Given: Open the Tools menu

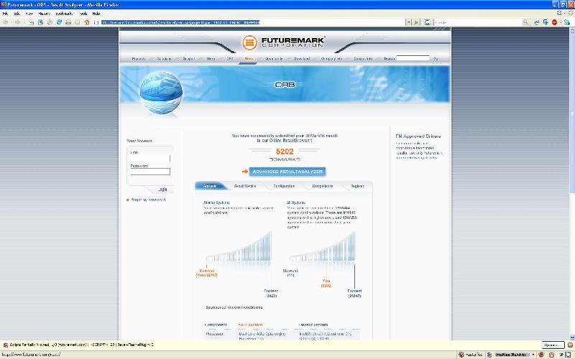Looking at the screenshot, I should 83,13.
